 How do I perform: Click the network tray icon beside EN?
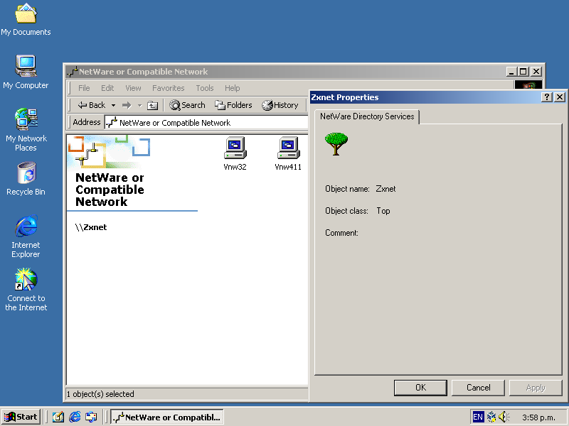click(491, 417)
